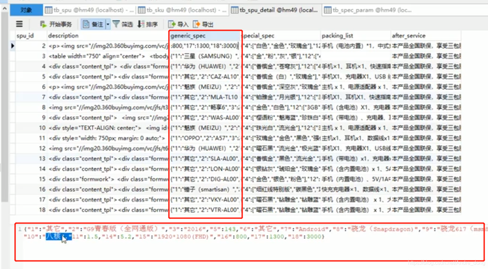
Task: Switch to the tb_sku table tab
Action: 183,10
